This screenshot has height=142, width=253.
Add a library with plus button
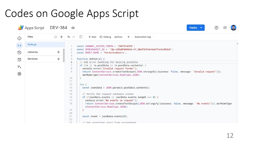click(x=59, y=52)
